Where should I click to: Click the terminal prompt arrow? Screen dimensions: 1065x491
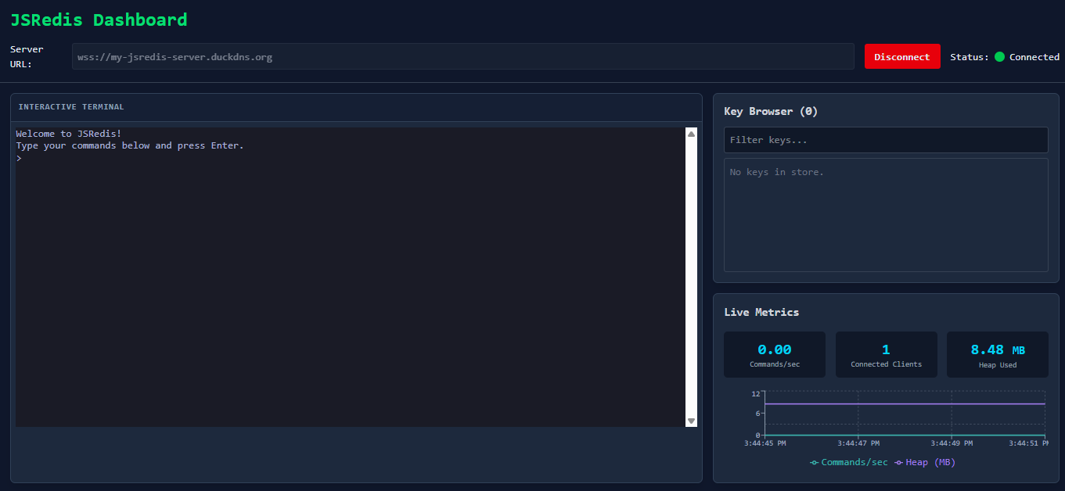pos(19,158)
